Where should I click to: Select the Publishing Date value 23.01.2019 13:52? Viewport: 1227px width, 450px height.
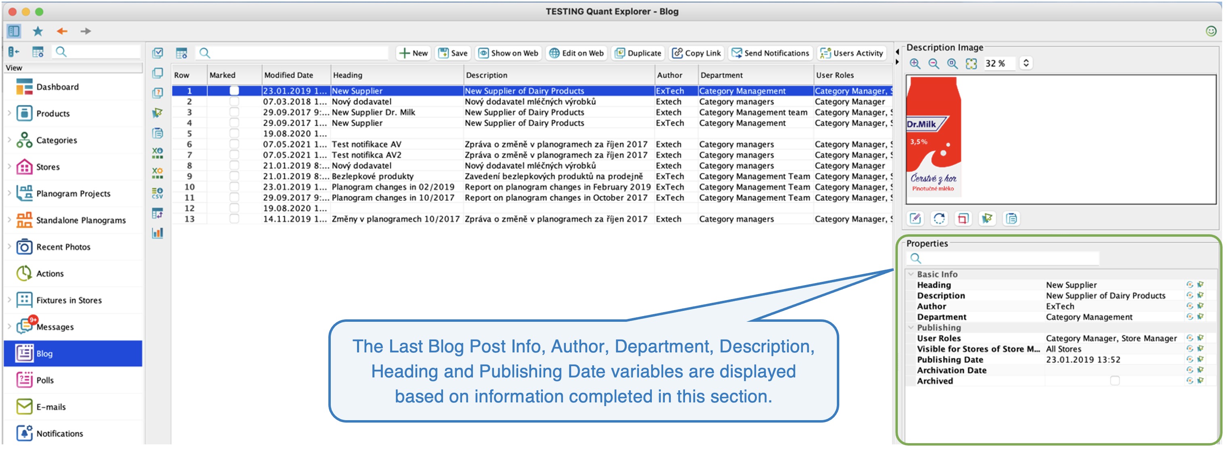tap(1083, 360)
